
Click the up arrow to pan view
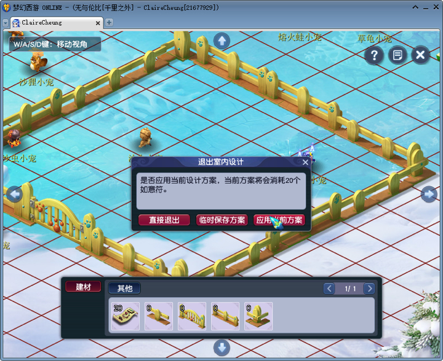[x=221, y=41]
